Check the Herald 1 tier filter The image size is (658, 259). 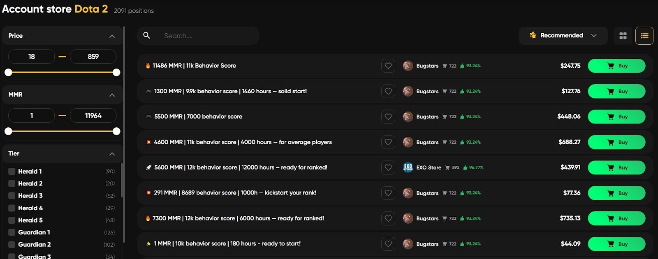(x=12, y=172)
